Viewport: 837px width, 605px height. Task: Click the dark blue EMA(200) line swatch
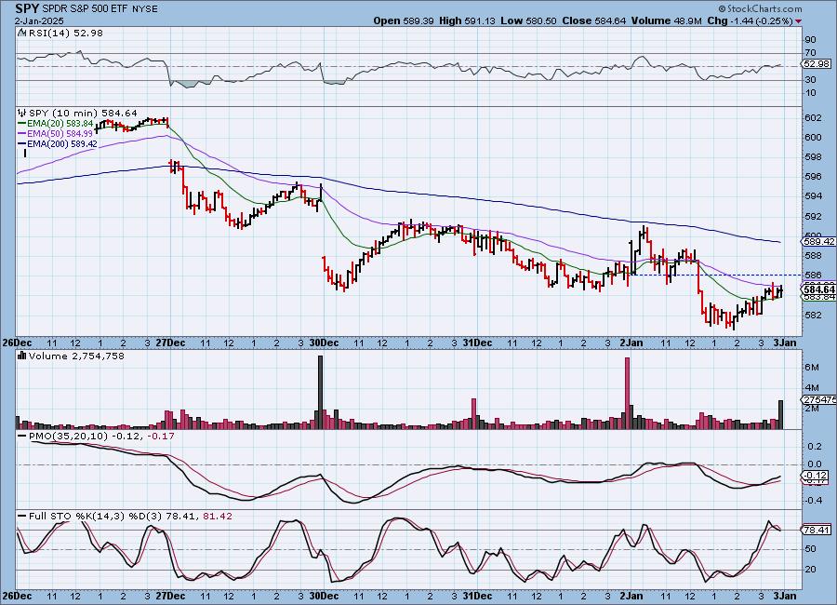tap(22, 143)
